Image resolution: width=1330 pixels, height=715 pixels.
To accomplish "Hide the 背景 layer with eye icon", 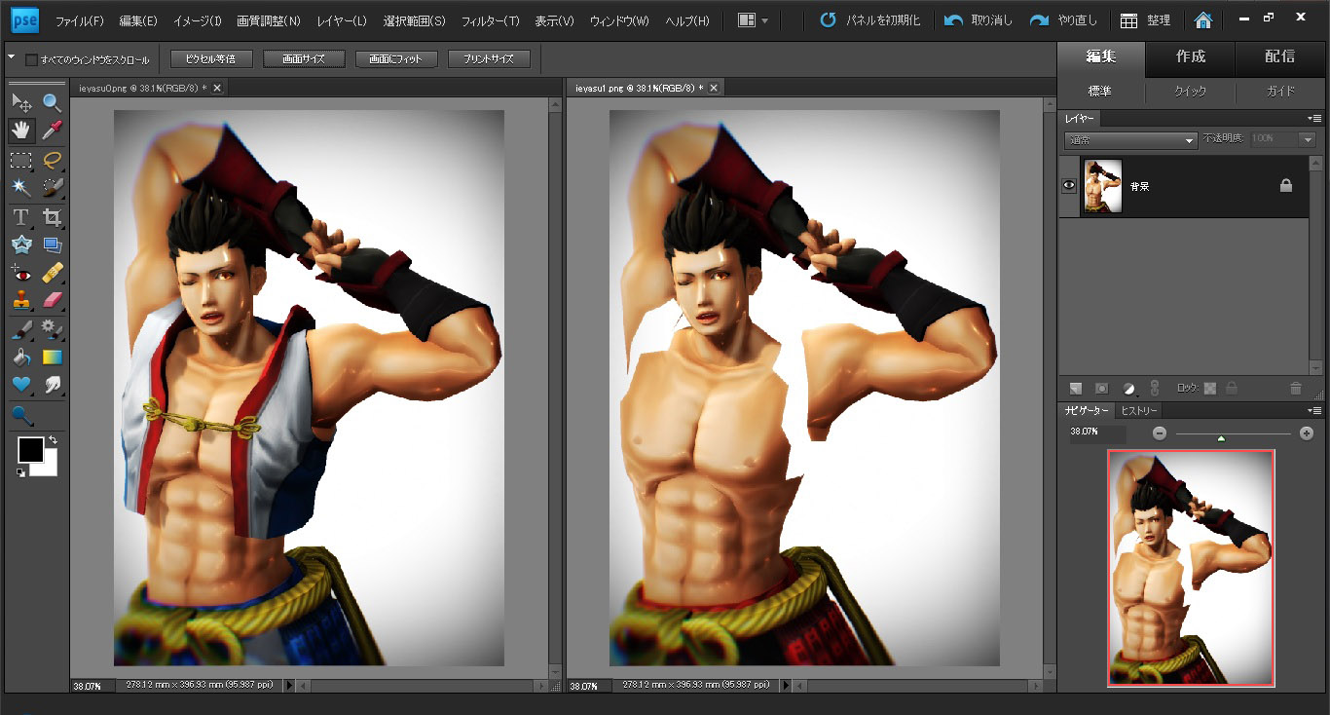I will [1069, 186].
